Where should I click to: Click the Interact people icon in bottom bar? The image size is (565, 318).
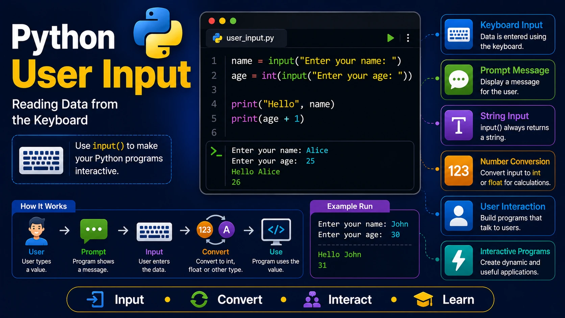point(312,299)
